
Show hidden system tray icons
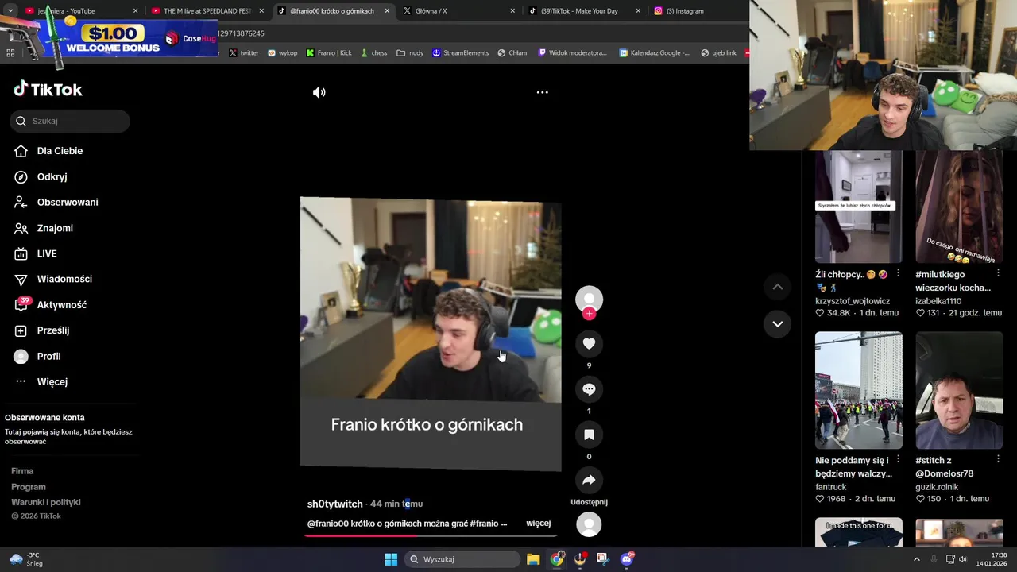click(916, 559)
